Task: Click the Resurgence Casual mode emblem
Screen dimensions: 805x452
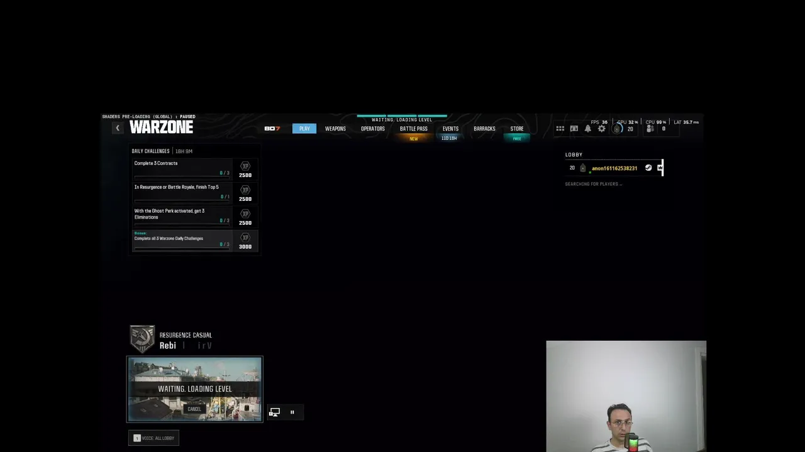Action: tap(142, 339)
